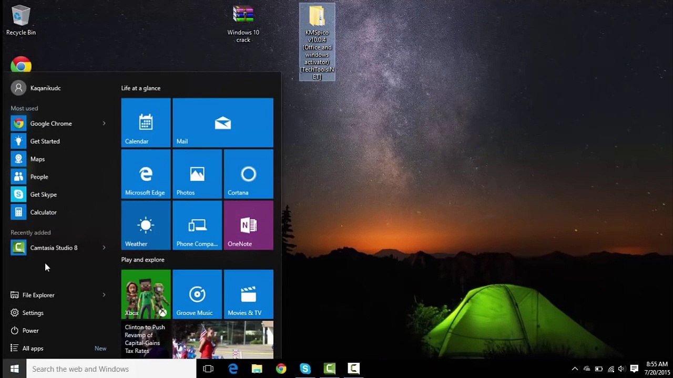The width and height of the screenshot is (673, 378).
Task: Select the Recycle Bin desktop icon
Action: (x=21, y=21)
